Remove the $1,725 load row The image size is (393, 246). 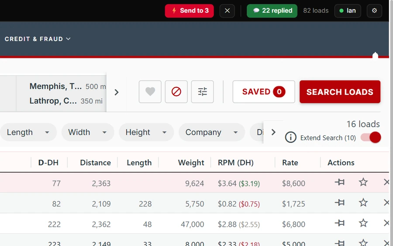click(x=386, y=203)
